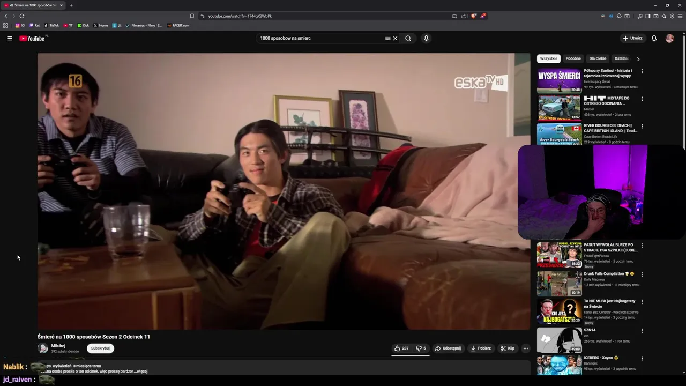Open options for To NIE MUSK video

[x=642, y=302]
